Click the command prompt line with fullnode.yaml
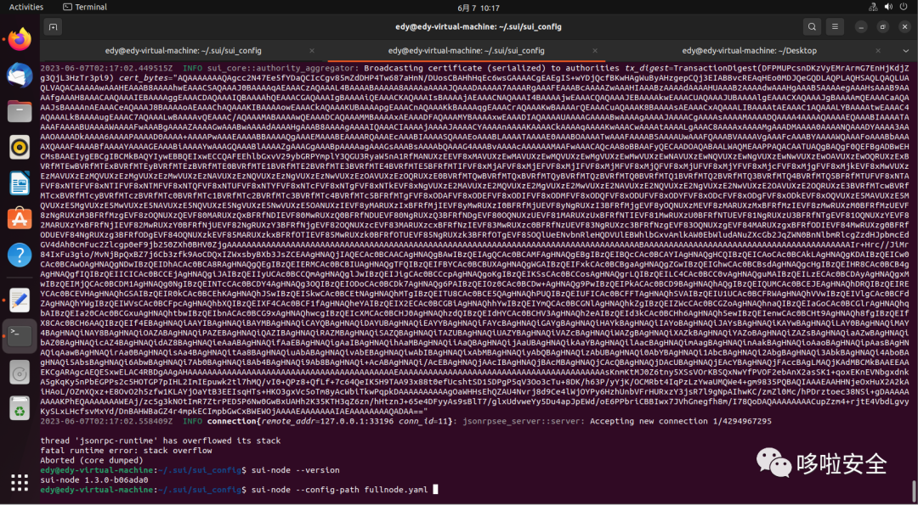 240,489
